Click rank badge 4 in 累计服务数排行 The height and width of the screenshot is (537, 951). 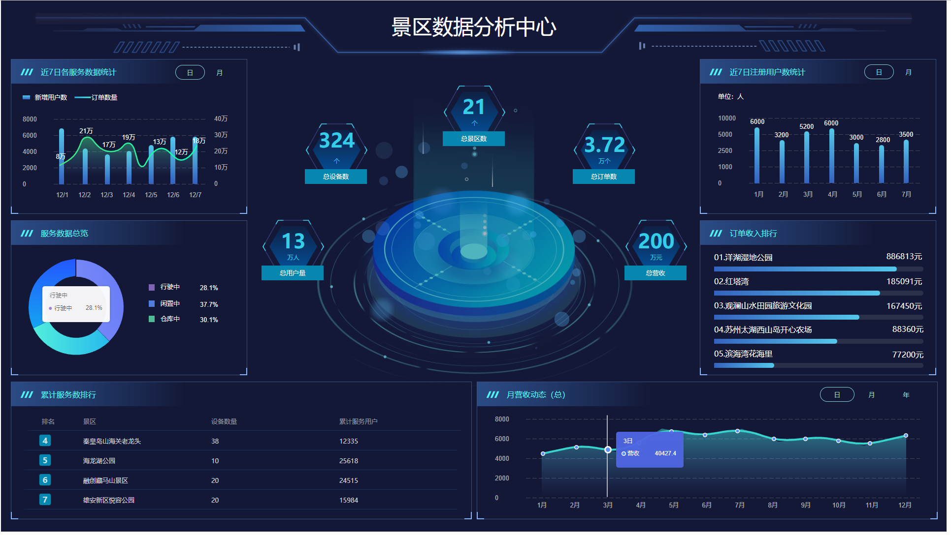[x=45, y=441]
